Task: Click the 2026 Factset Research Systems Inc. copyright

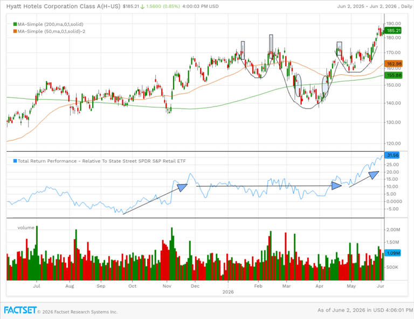Action: [78, 312]
